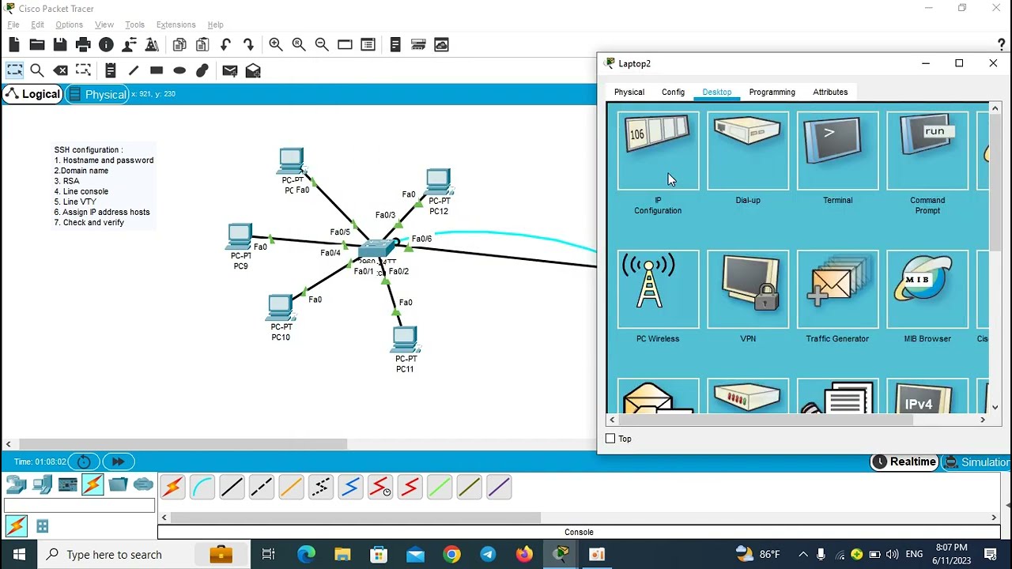Switch to Realtime mode
The width and height of the screenshot is (1012, 569).
[904, 462]
